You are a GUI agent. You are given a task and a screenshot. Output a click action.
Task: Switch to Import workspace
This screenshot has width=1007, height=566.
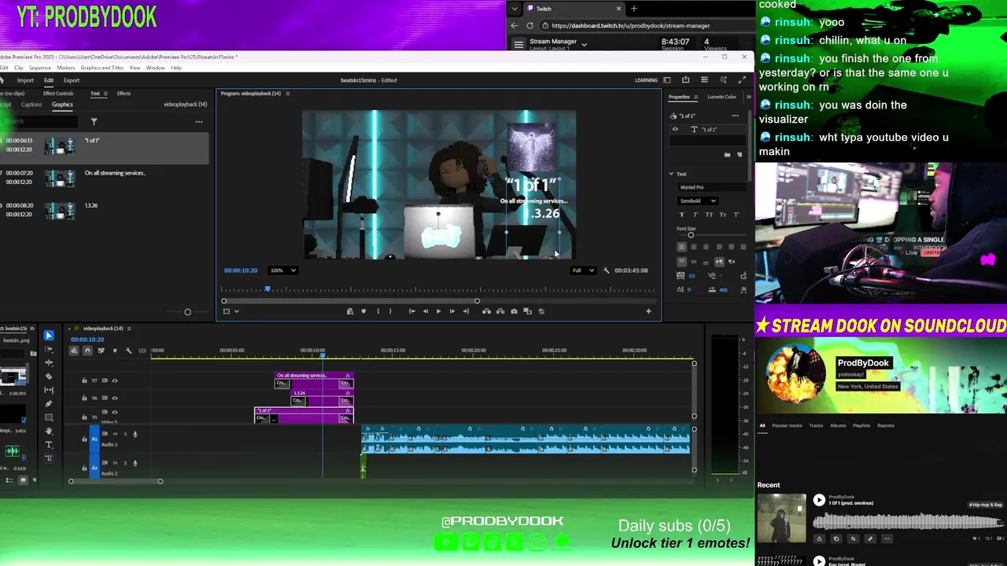[25, 80]
